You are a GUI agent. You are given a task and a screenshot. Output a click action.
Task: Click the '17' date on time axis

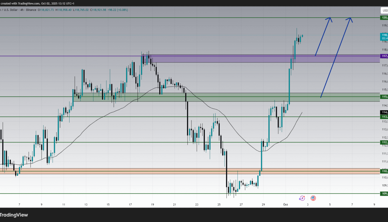[130, 205]
